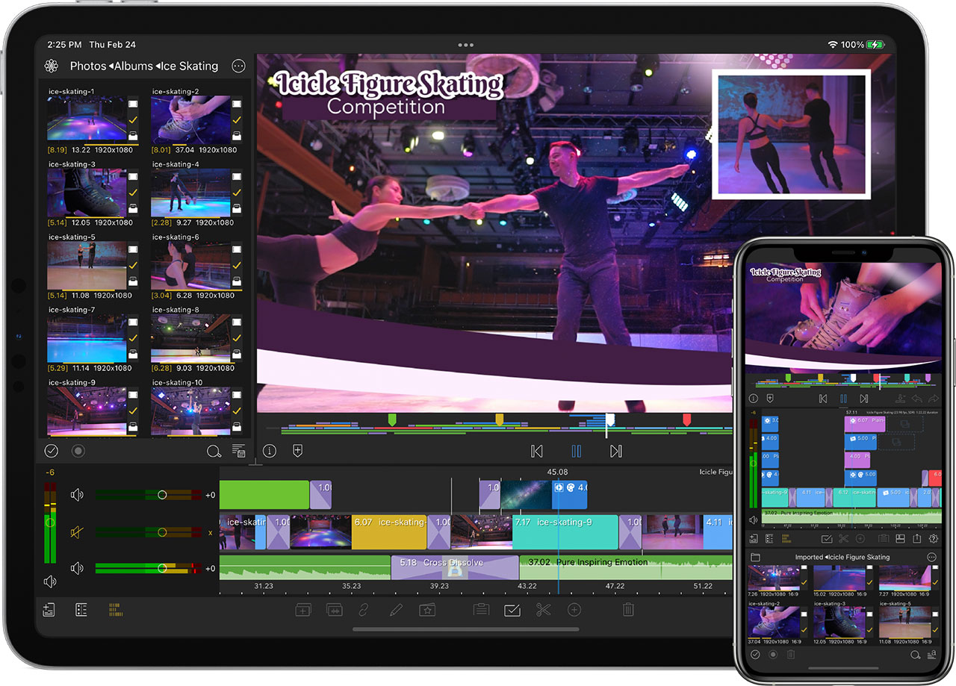956x686 pixels.
Task: Toggle the checkmark on ice-skating-3 clip
Action: tap(132, 193)
